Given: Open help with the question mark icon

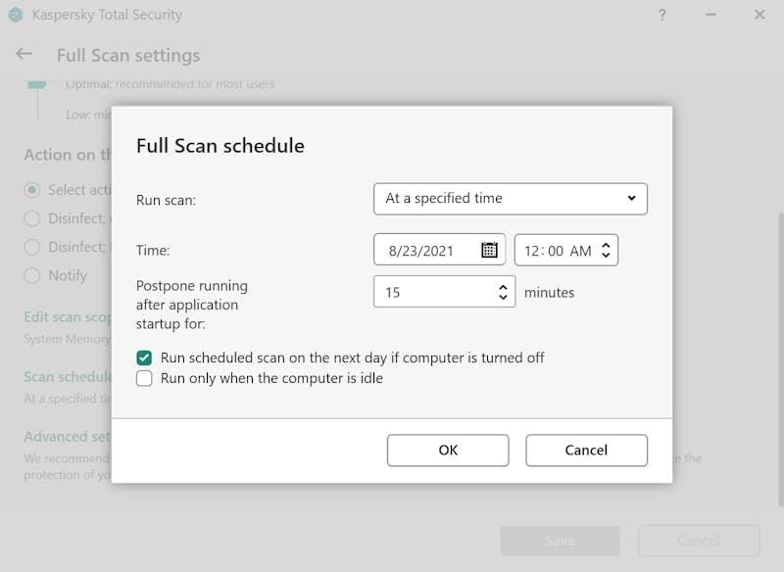Looking at the screenshot, I should (662, 15).
